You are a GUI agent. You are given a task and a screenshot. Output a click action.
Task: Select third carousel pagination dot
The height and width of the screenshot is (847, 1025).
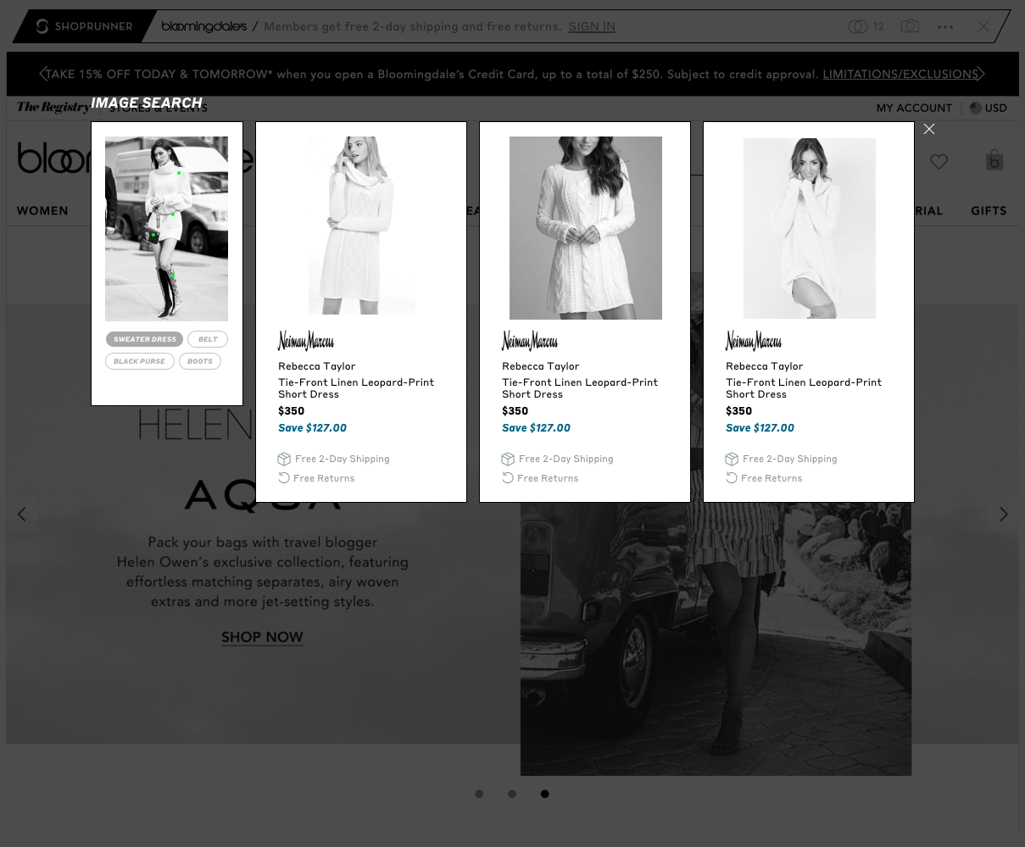(544, 794)
